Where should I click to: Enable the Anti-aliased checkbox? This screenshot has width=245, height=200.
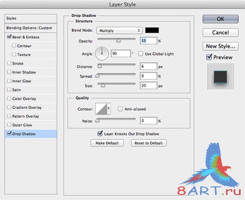[x=120, y=109]
